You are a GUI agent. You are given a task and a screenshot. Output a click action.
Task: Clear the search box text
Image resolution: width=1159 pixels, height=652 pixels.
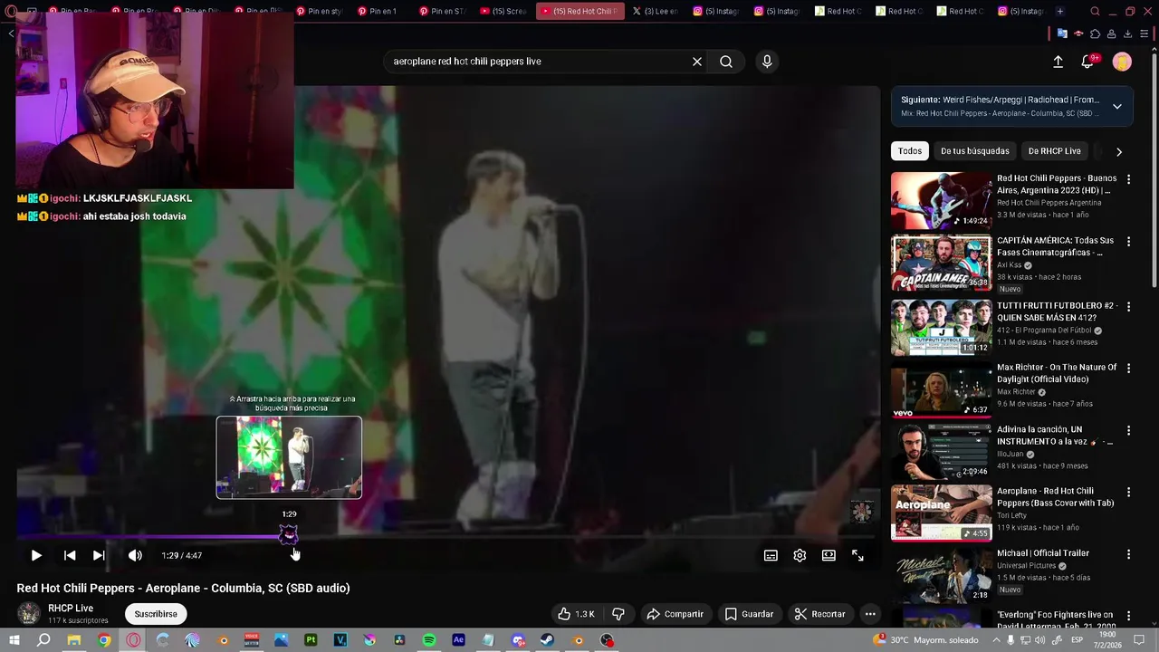pyautogui.click(x=697, y=62)
